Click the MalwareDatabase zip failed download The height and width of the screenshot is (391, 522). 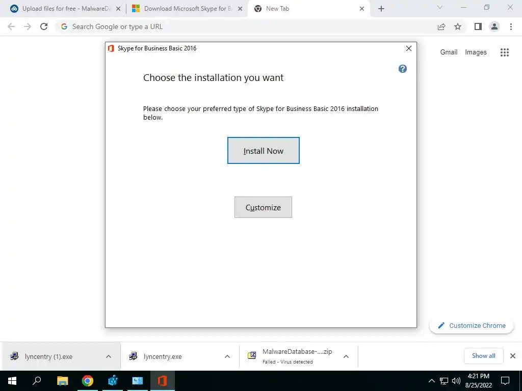pyautogui.click(x=290, y=356)
